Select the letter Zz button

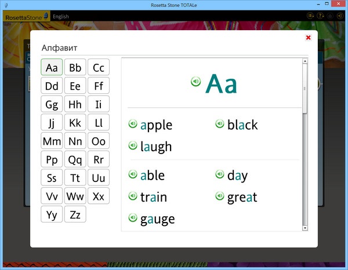tap(75, 214)
